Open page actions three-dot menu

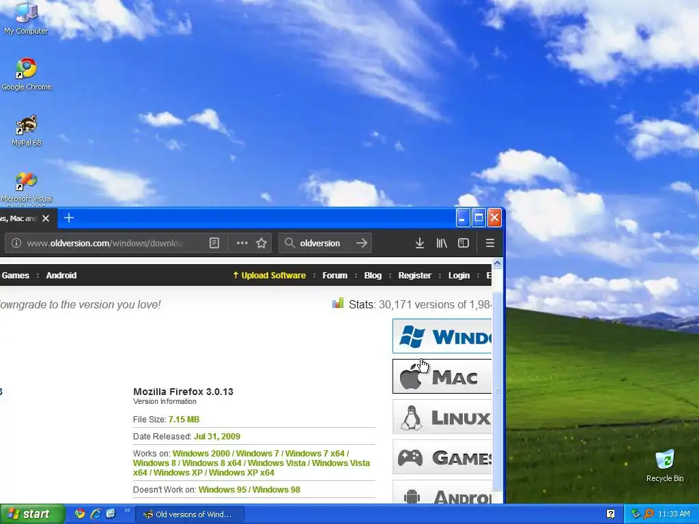242,243
